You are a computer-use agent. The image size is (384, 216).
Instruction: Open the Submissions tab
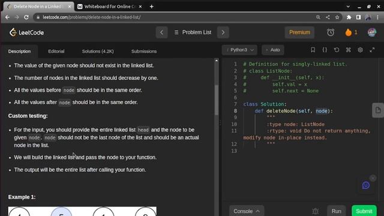(144, 51)
